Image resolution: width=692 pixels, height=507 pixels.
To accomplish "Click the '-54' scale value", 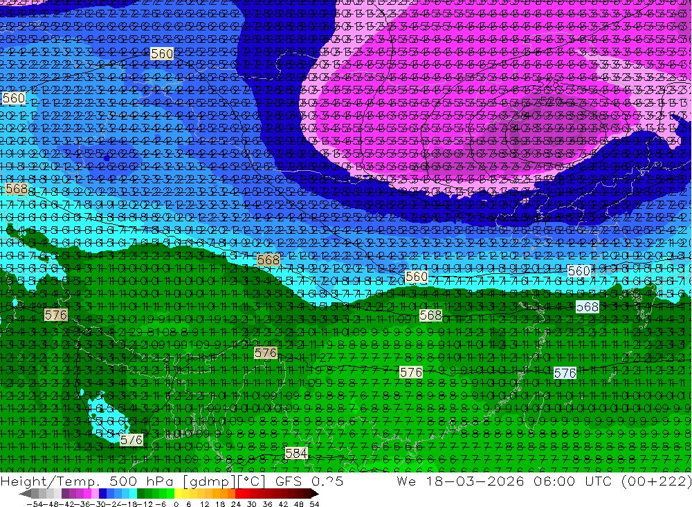I will point(35,504).
